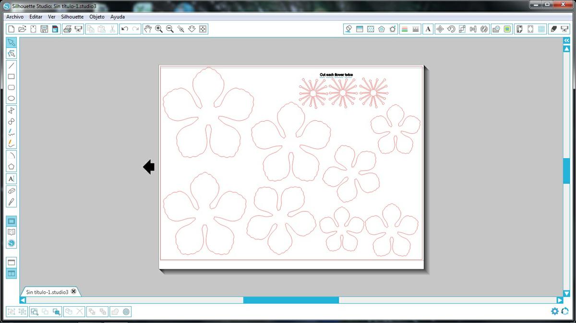The height and width of the screenshot is (323, 576).
Task: Select the Text tool
Action: coord(11,178)
